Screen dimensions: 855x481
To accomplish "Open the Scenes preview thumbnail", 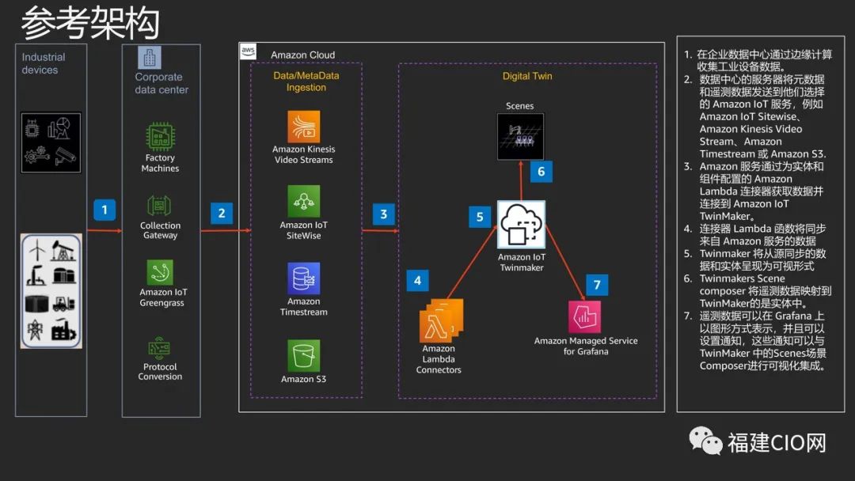I will click(x=520, y=136).
